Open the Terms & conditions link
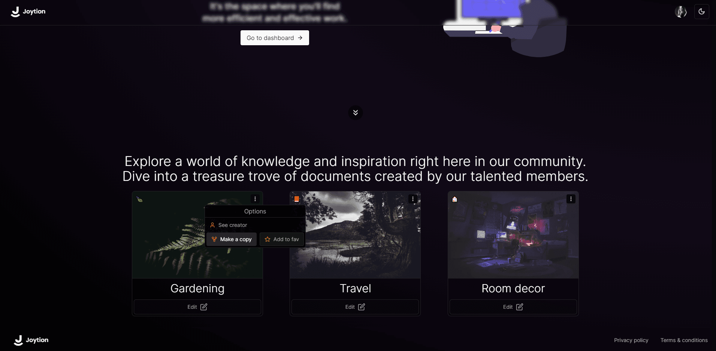This screenshot has height=351, width=716. (684, 340)
